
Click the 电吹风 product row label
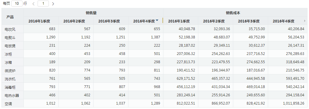click(x=10, y=30)
